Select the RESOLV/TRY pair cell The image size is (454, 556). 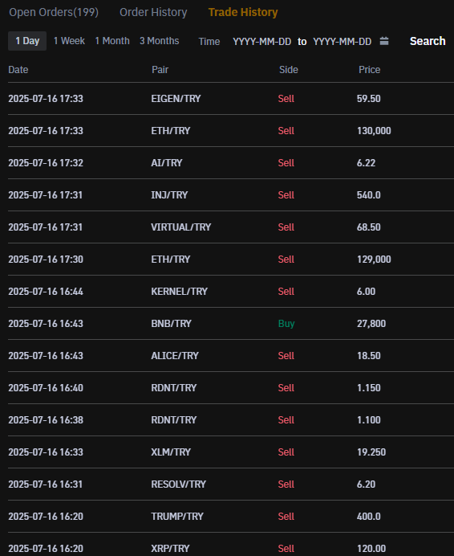[x=179, y=484]
